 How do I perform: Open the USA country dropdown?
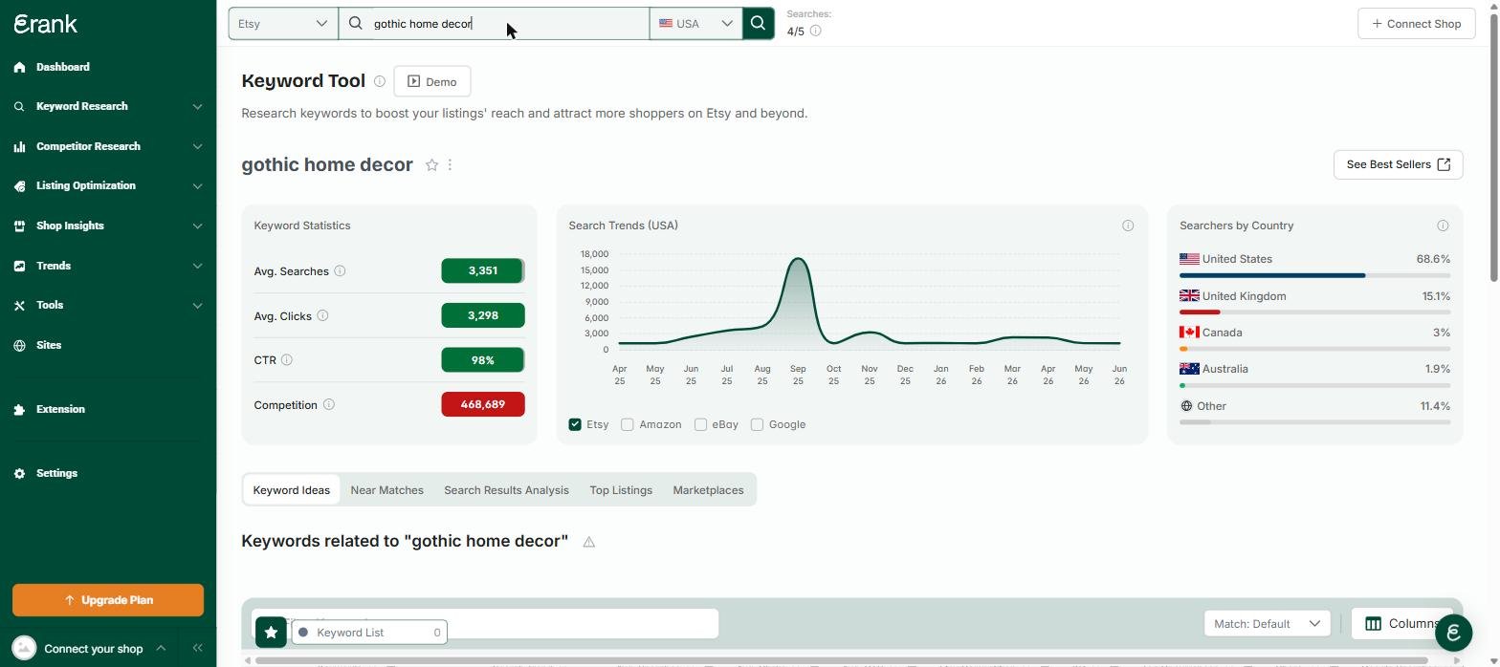tap(695, 23)
